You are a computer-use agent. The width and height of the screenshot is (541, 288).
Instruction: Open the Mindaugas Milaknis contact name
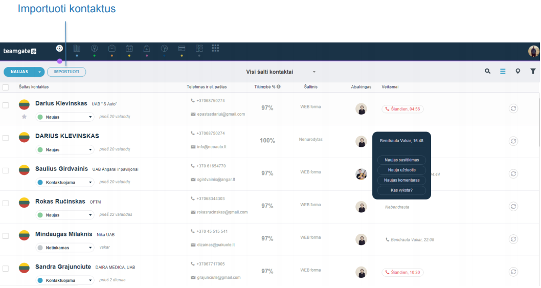(64, 234)
